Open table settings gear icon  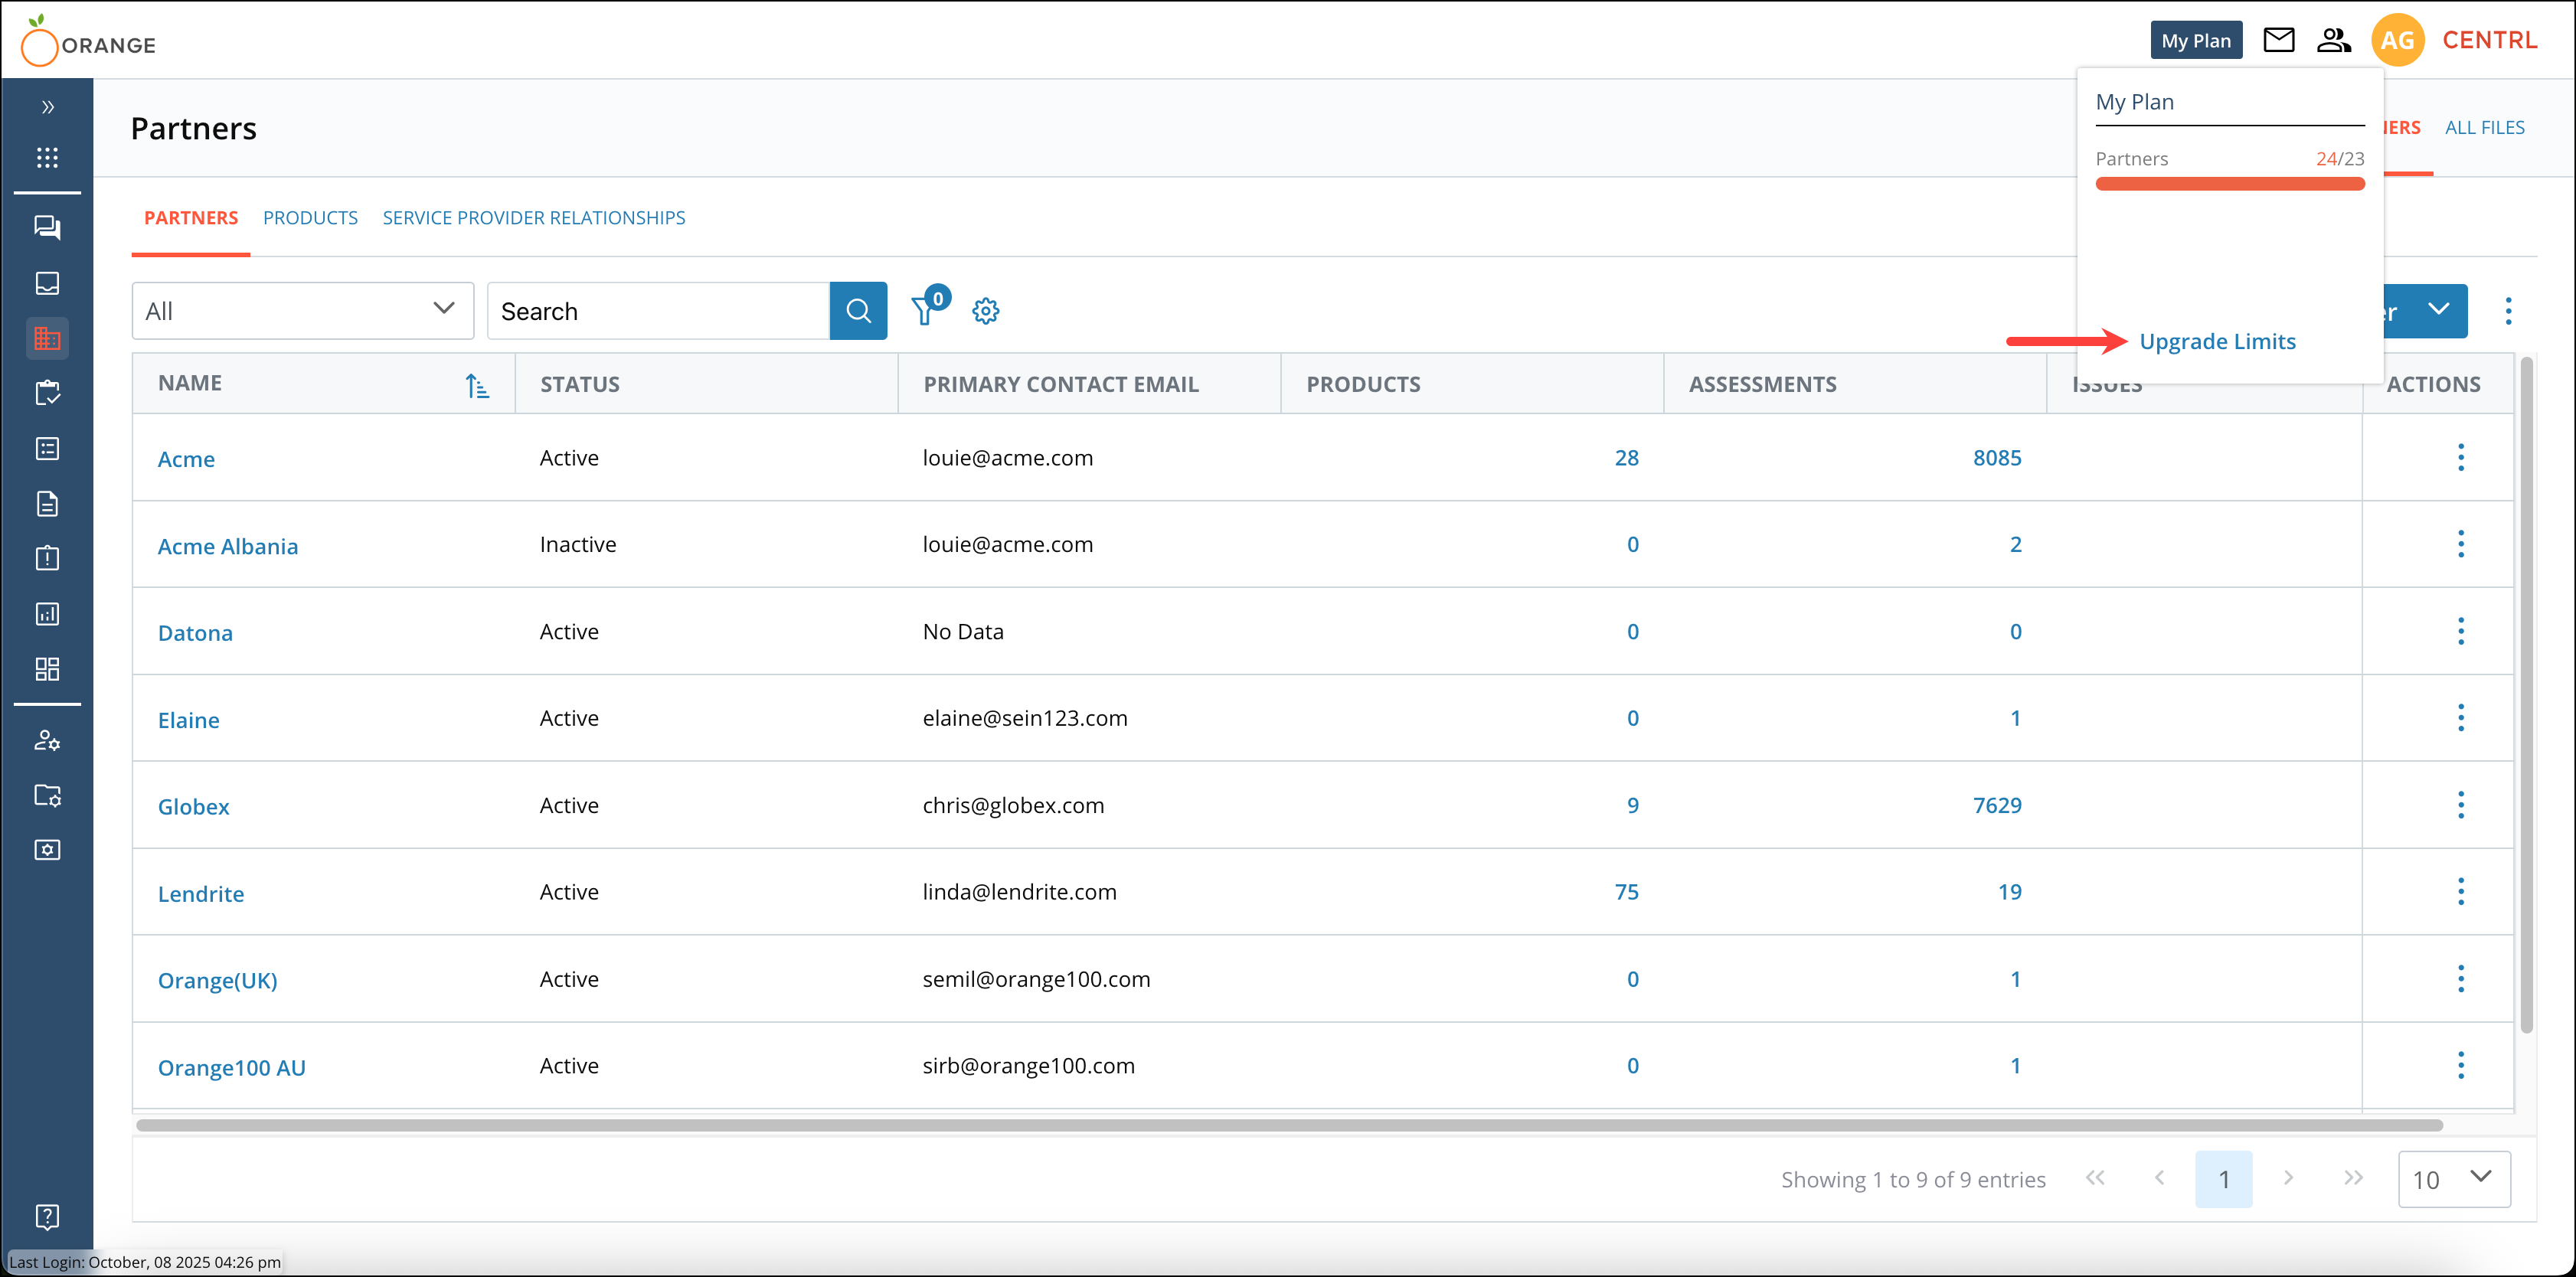[x=985, y=311]
